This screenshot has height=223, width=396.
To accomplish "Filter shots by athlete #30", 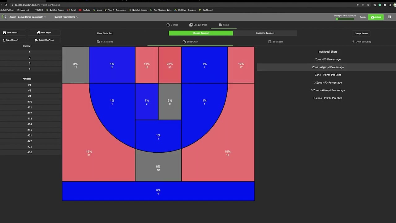I will [30, 152].
